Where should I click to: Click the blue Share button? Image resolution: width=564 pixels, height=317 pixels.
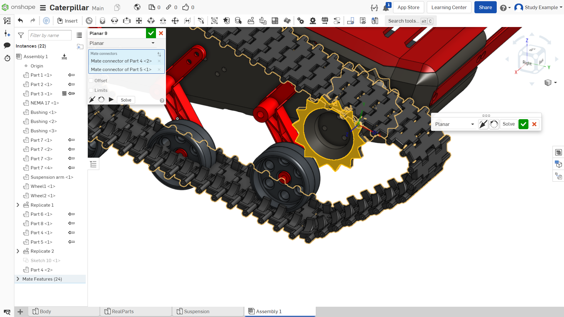coord(485,7)
